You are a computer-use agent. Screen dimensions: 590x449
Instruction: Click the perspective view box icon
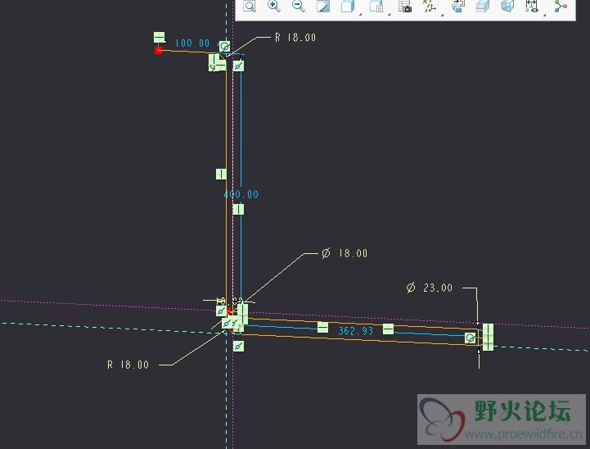point(507,6)
